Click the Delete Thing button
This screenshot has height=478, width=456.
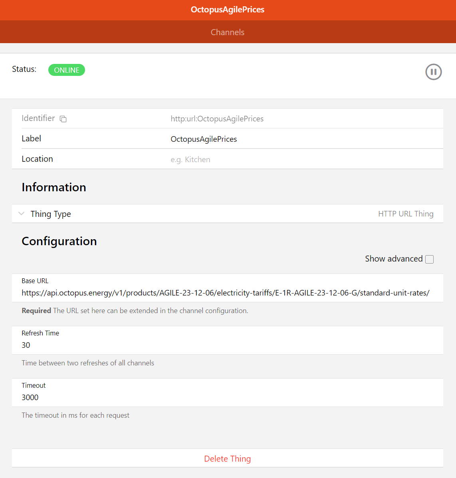227,458
